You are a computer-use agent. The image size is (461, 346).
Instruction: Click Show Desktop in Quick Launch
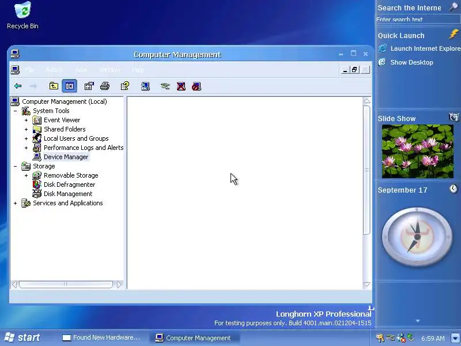coord(406,62)
